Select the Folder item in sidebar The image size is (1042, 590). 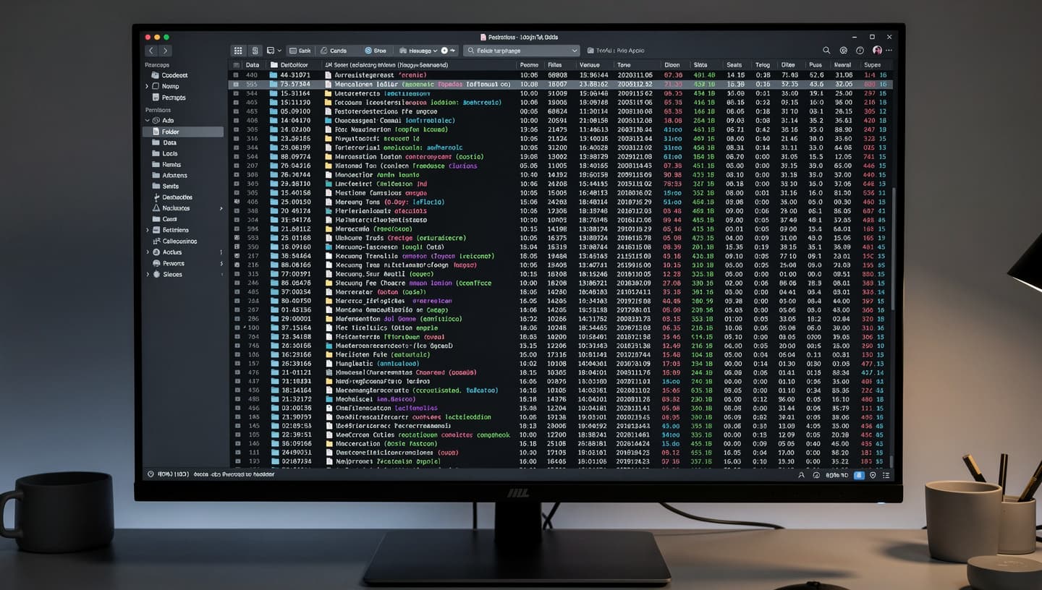[x=183, y=132]
